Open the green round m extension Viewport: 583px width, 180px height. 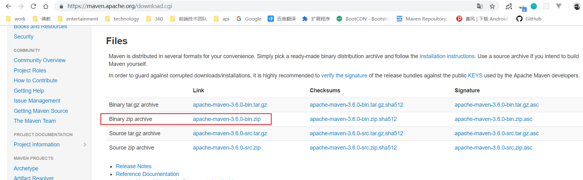[x=534, y=6]
